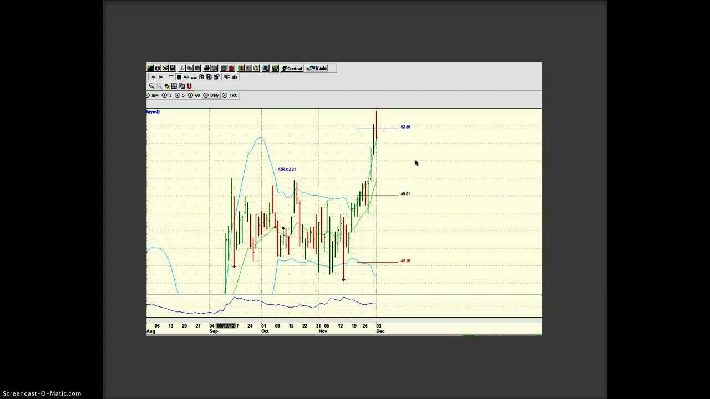
Task: Click the red U icon
Action: tap(189, 86)
